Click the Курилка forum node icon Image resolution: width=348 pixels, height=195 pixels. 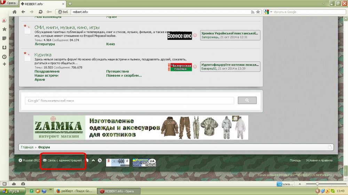(x=27, y=57)
